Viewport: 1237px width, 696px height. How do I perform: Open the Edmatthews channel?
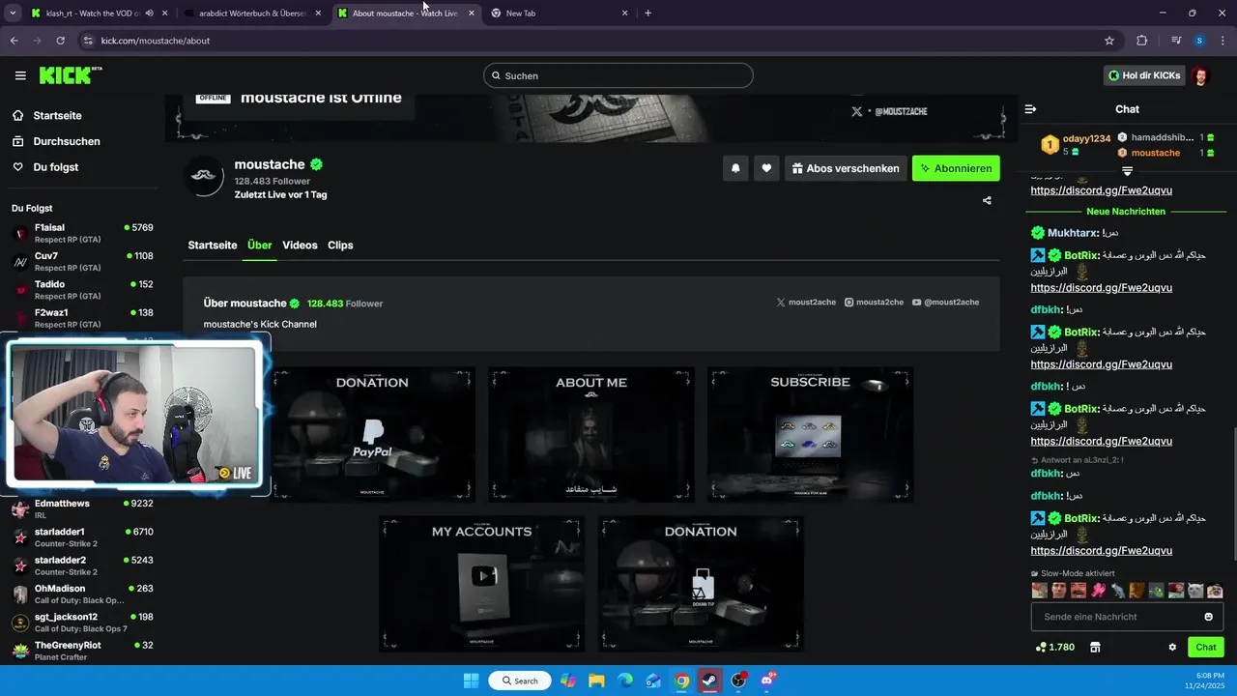[82, 508]
